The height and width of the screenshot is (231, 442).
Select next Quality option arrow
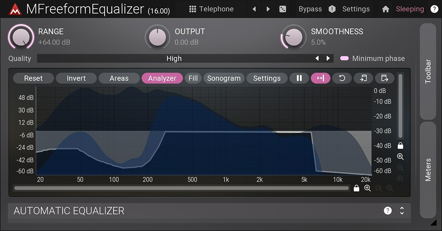pos(328,59)
